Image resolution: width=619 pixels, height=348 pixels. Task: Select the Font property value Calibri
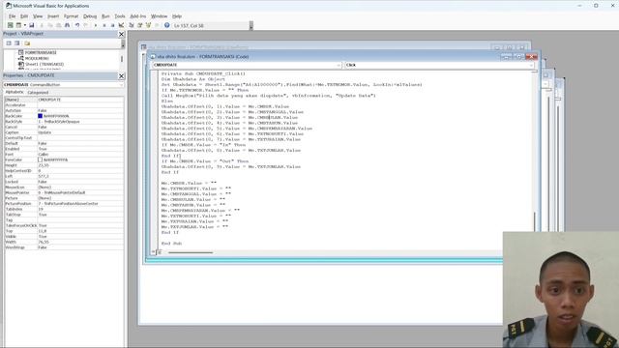pyautogui.click(x=80, y=155)
